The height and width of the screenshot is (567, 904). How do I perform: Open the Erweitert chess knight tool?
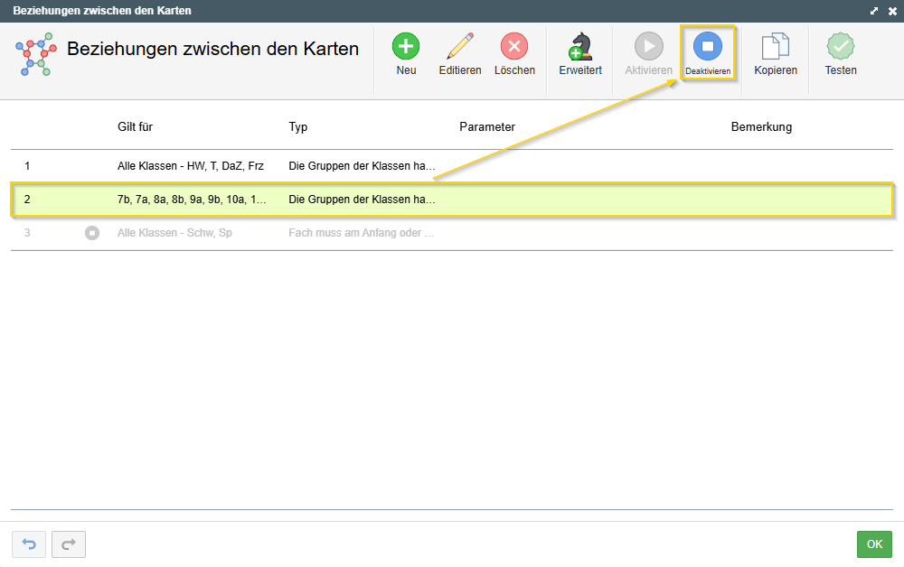point(580,47)
